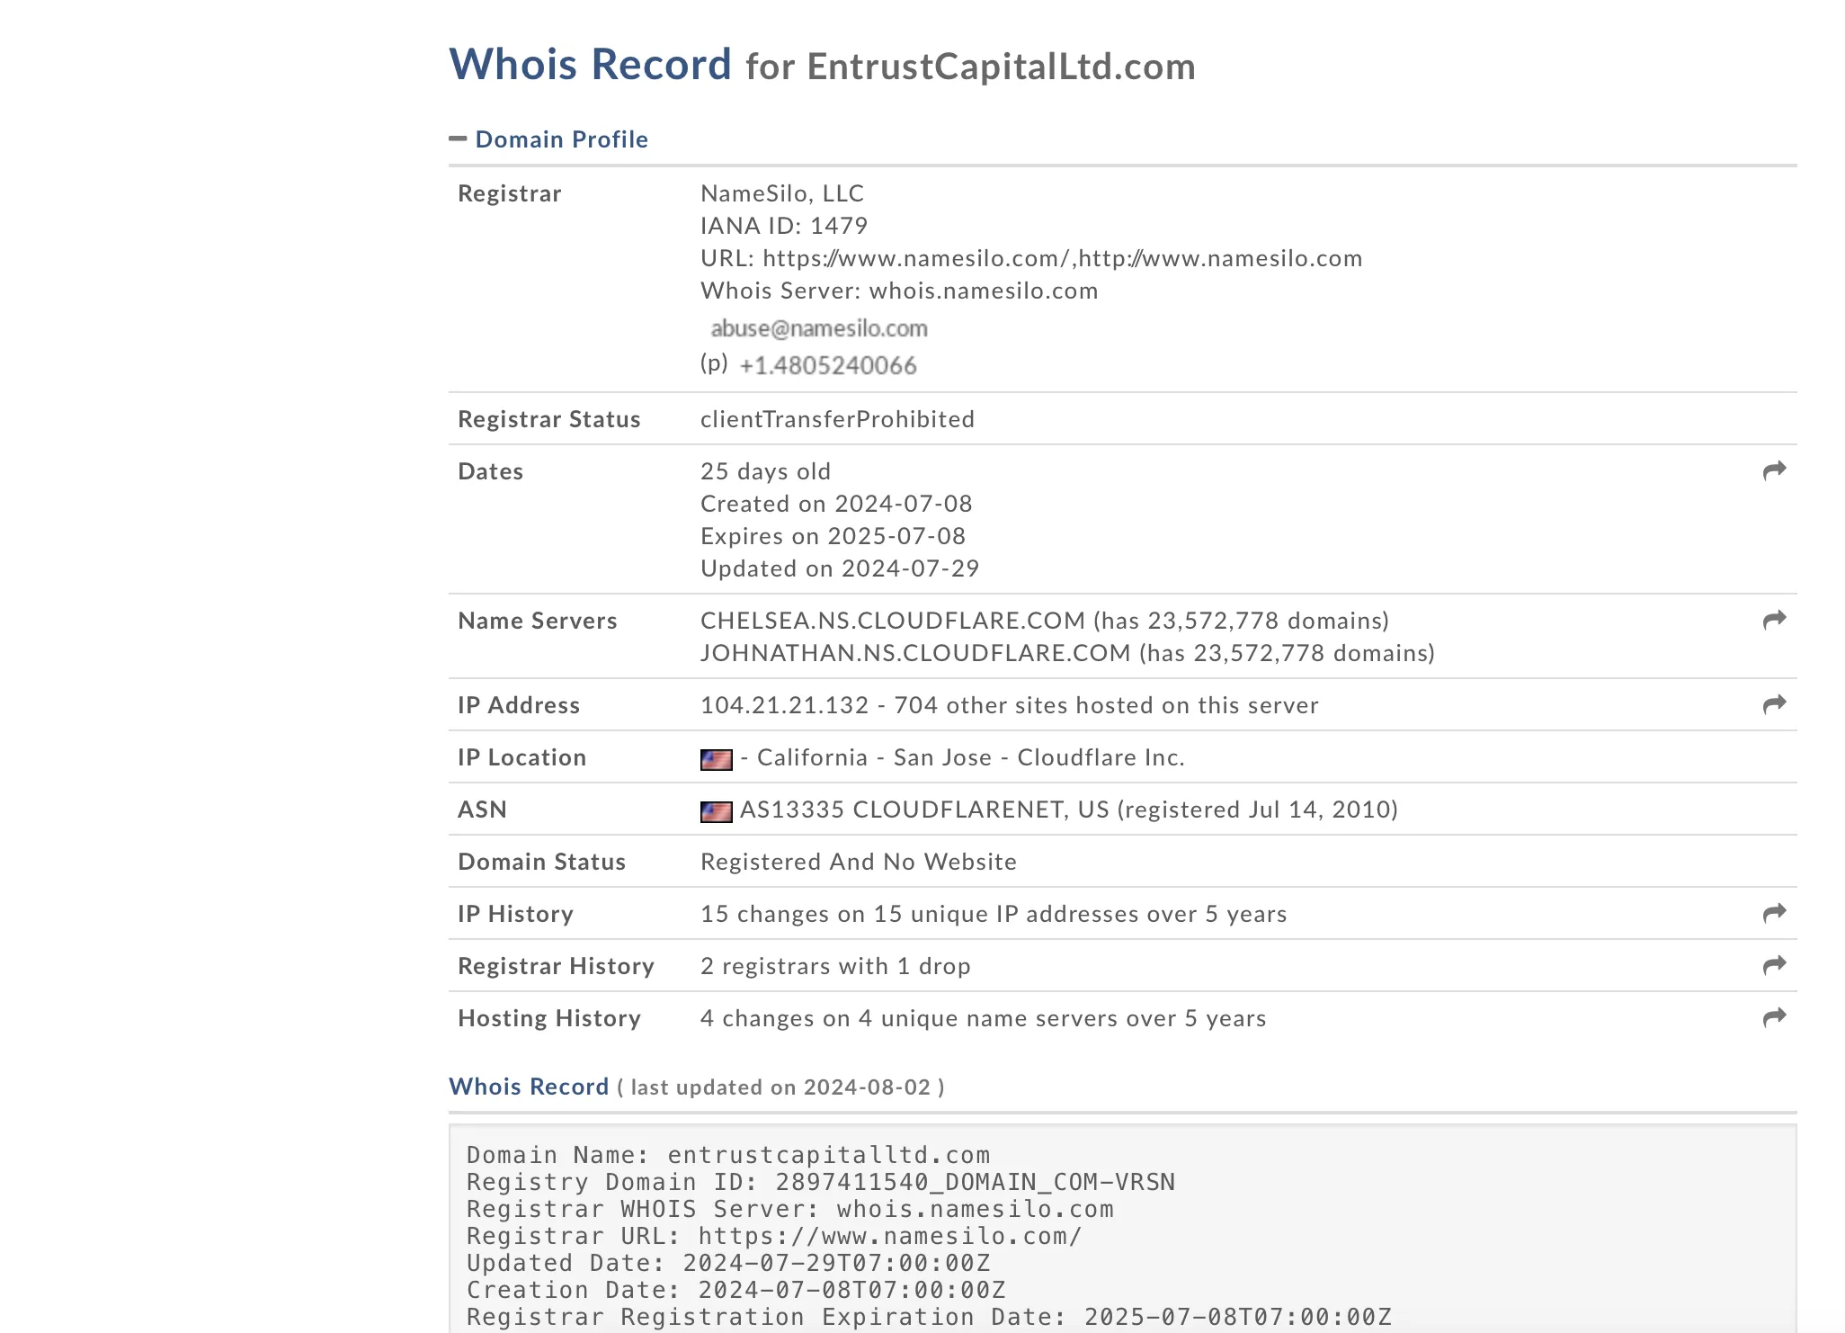
Task: Click the abuse@namesilo.com email image
Action: click(818, 328)
